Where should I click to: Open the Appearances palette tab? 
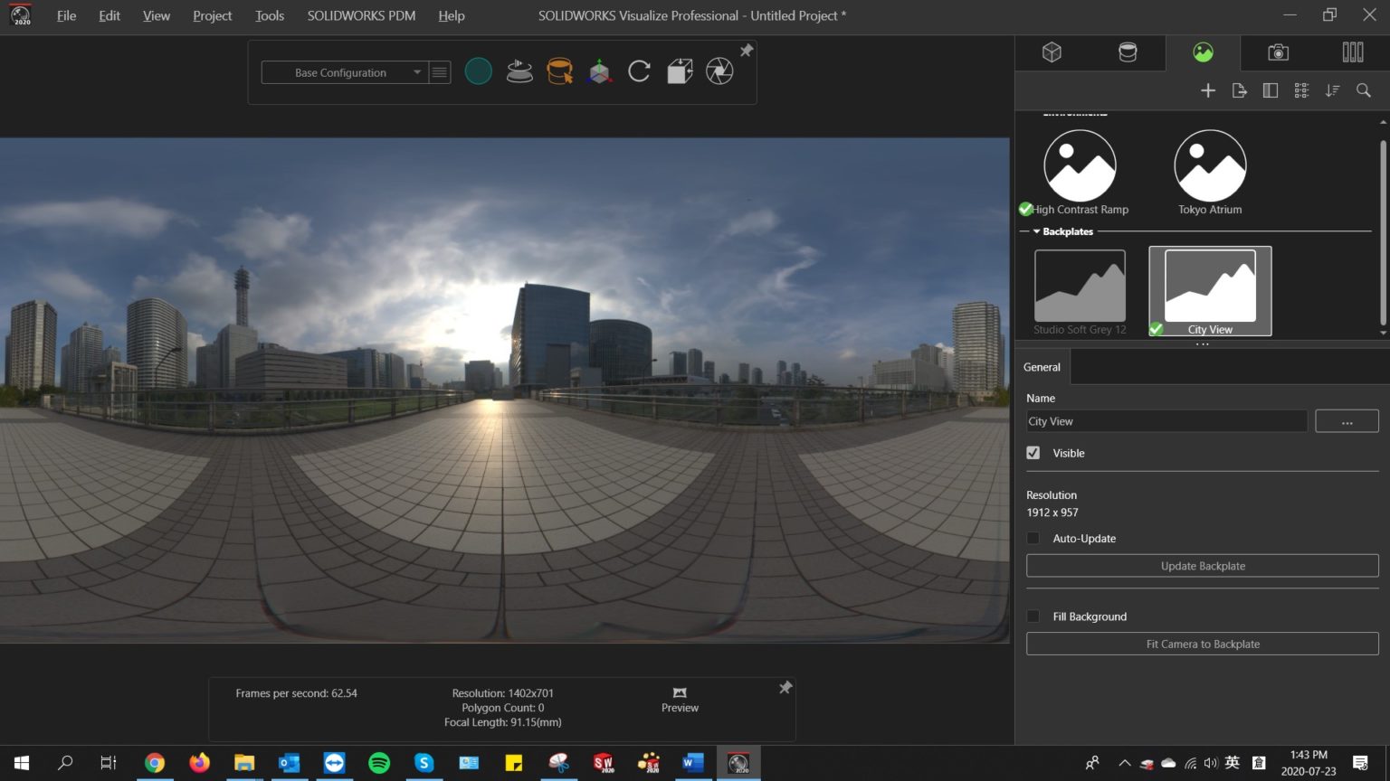pyautogui.click(x=1128, y=52)
